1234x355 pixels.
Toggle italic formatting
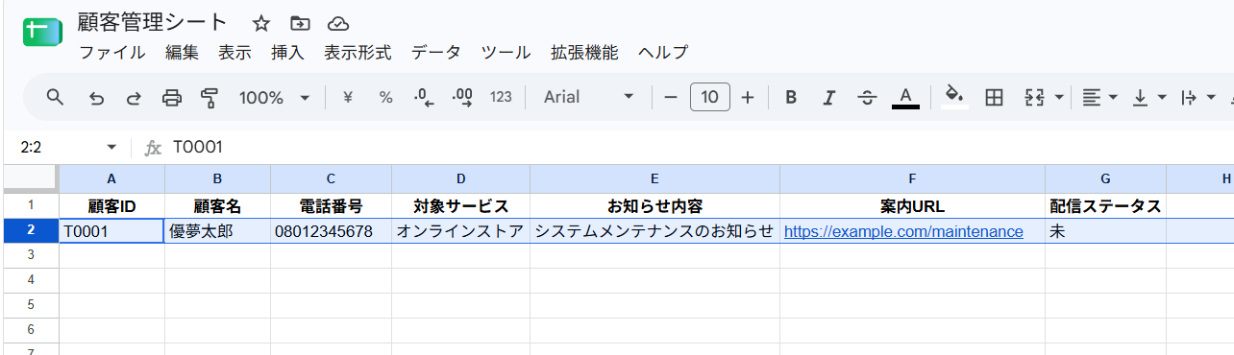tap(828, 97)
